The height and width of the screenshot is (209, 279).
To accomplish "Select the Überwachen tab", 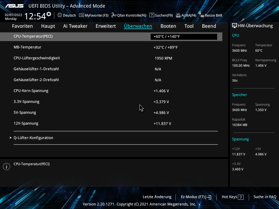I will 138,26.
